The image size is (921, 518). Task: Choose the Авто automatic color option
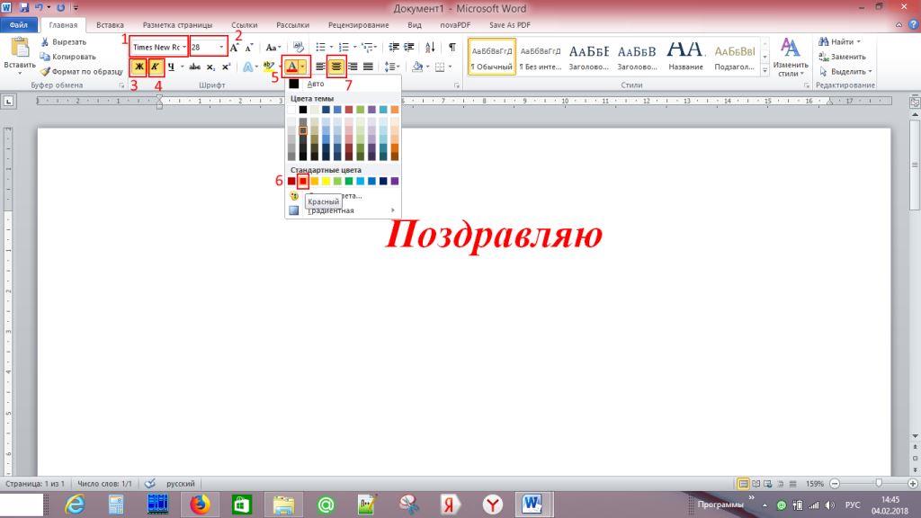[x=343, y=84]
